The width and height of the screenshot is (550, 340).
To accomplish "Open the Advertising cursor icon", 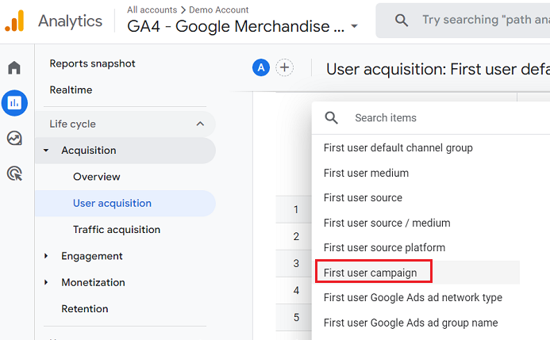I will [14, 174].
